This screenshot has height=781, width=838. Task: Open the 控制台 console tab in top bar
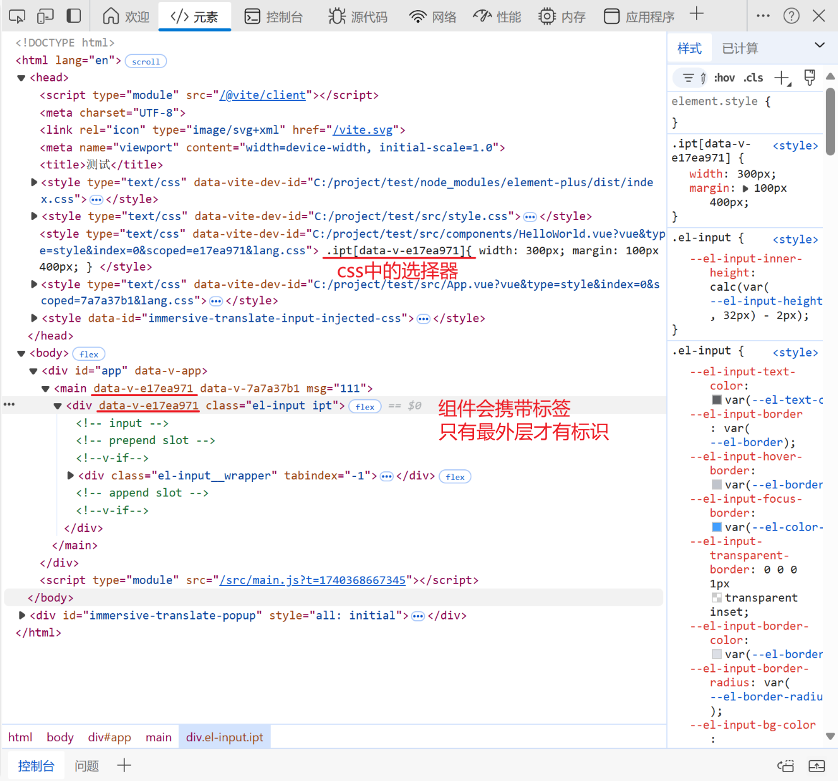(x=274, y=16)
